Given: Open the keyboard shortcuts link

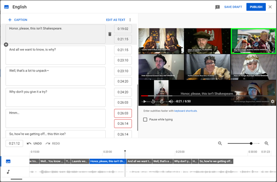Looking at the screenshot, I should [186, 111].
